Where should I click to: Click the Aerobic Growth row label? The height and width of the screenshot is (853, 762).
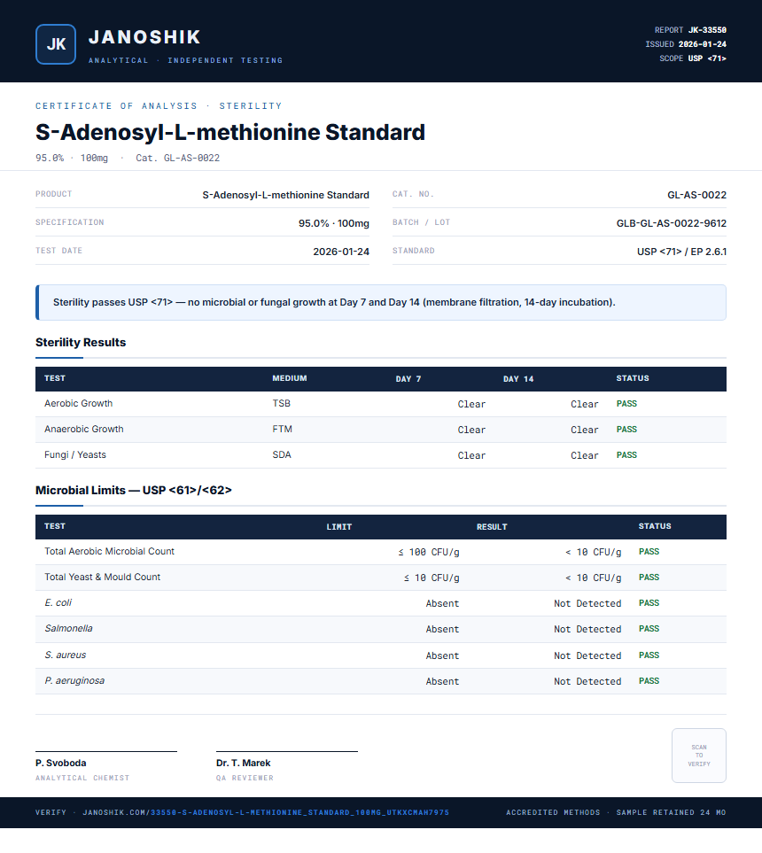coord(78,403)
